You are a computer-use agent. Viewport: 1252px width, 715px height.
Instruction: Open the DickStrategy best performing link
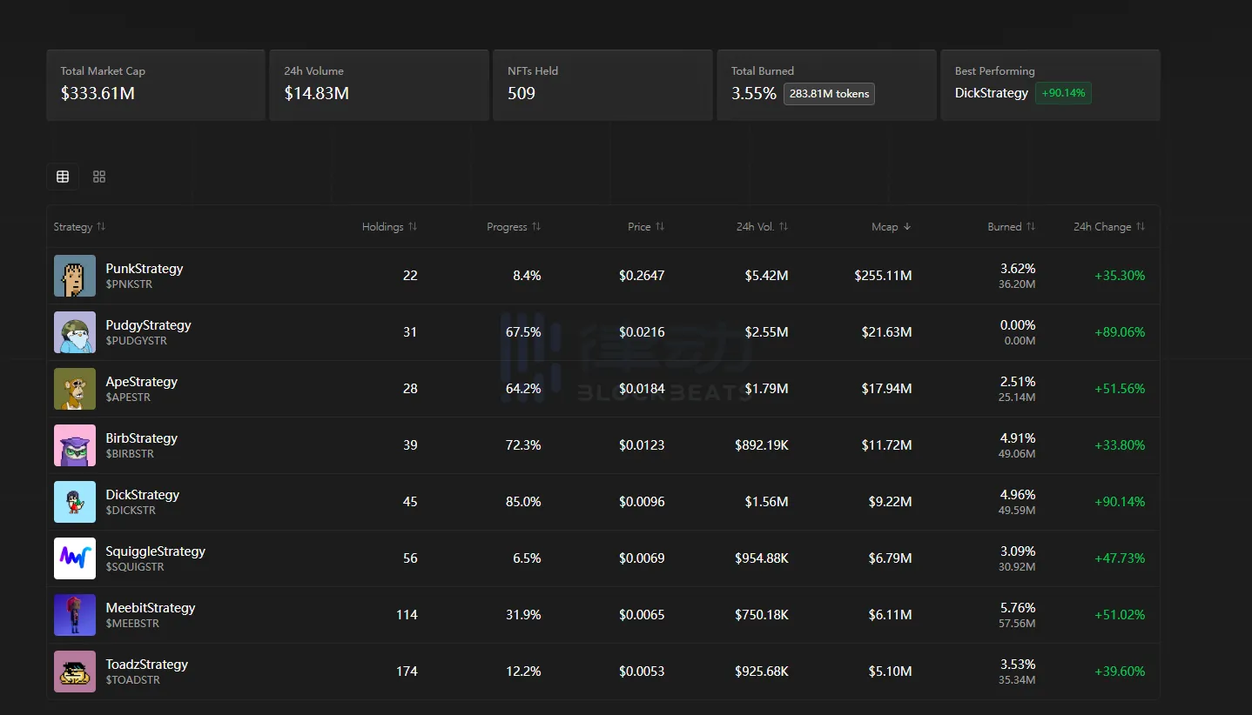pyautogui.click(x=991, y=93)
